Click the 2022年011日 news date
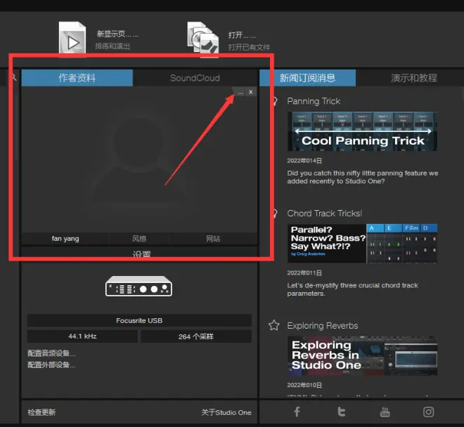The image size is (464, 427). 304,272
